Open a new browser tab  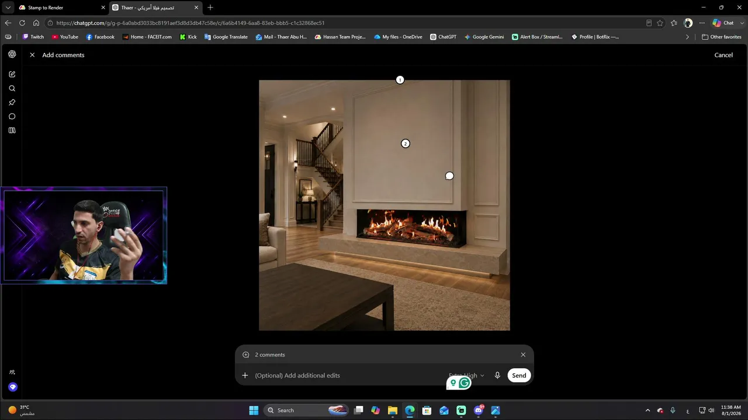point(210,8)
